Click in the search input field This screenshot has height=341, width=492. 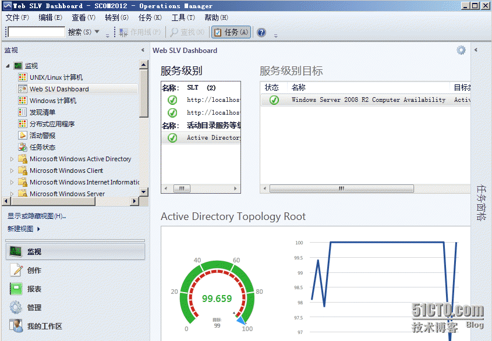coord(37,32)
